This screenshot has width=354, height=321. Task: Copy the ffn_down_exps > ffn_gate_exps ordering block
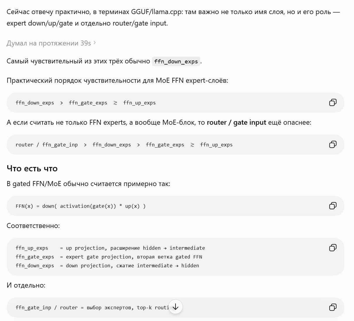click(333, 102)
